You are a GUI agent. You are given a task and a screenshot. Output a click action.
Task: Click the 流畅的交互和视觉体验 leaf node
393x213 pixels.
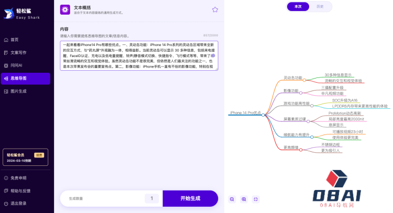tap(343, 81)
